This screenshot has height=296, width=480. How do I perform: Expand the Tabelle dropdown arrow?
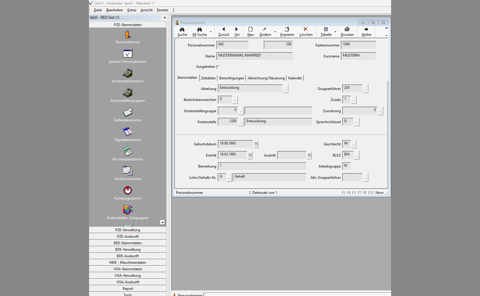coord(335,32)
